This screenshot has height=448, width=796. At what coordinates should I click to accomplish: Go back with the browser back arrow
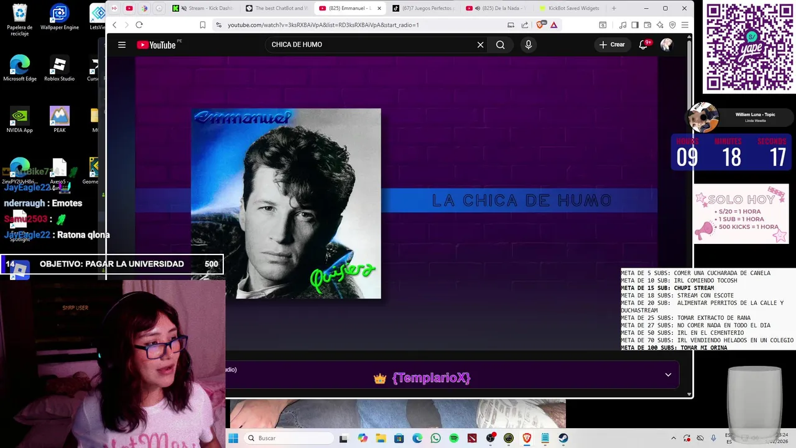click(114, 25)
